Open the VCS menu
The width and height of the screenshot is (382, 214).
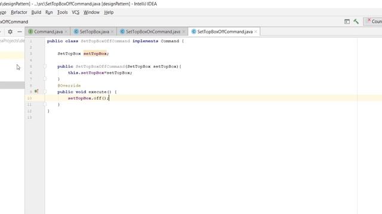[x=76, y=12]
